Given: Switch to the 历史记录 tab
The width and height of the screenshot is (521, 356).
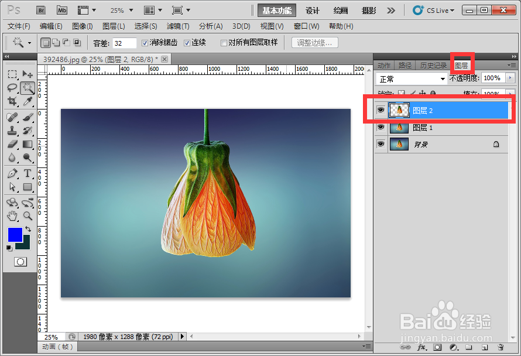Looking at the screenshot, I should click(x=433, y=66).
